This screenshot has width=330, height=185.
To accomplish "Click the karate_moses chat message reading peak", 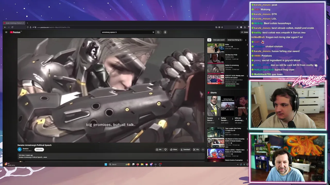I will [x=264, y=5].
